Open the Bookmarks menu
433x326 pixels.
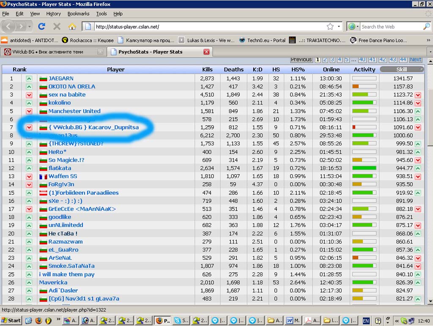coord(78,14)
